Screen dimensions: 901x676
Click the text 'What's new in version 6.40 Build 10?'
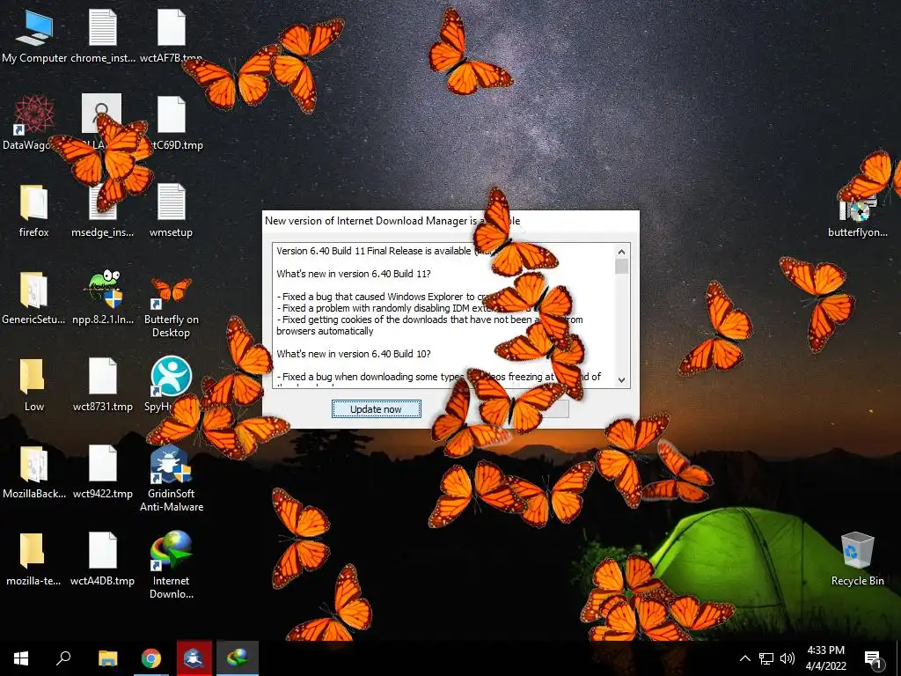[x=354, y=354]
